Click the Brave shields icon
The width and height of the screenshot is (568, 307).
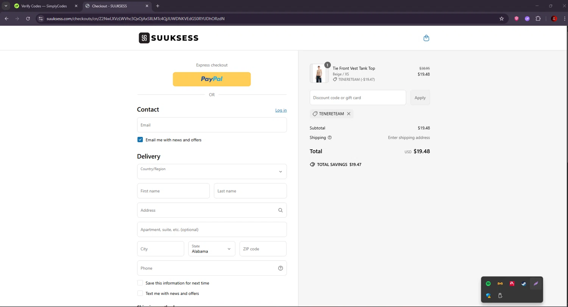click(x=517, y=19)
